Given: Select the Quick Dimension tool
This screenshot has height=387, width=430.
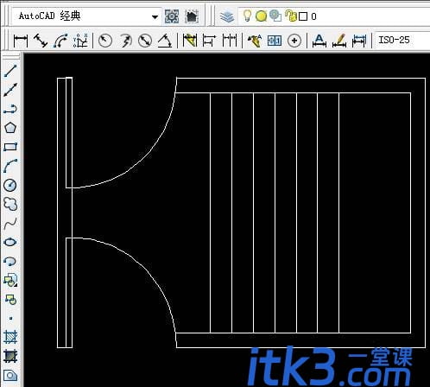Looking at the screenshot, I should point(190,41).
